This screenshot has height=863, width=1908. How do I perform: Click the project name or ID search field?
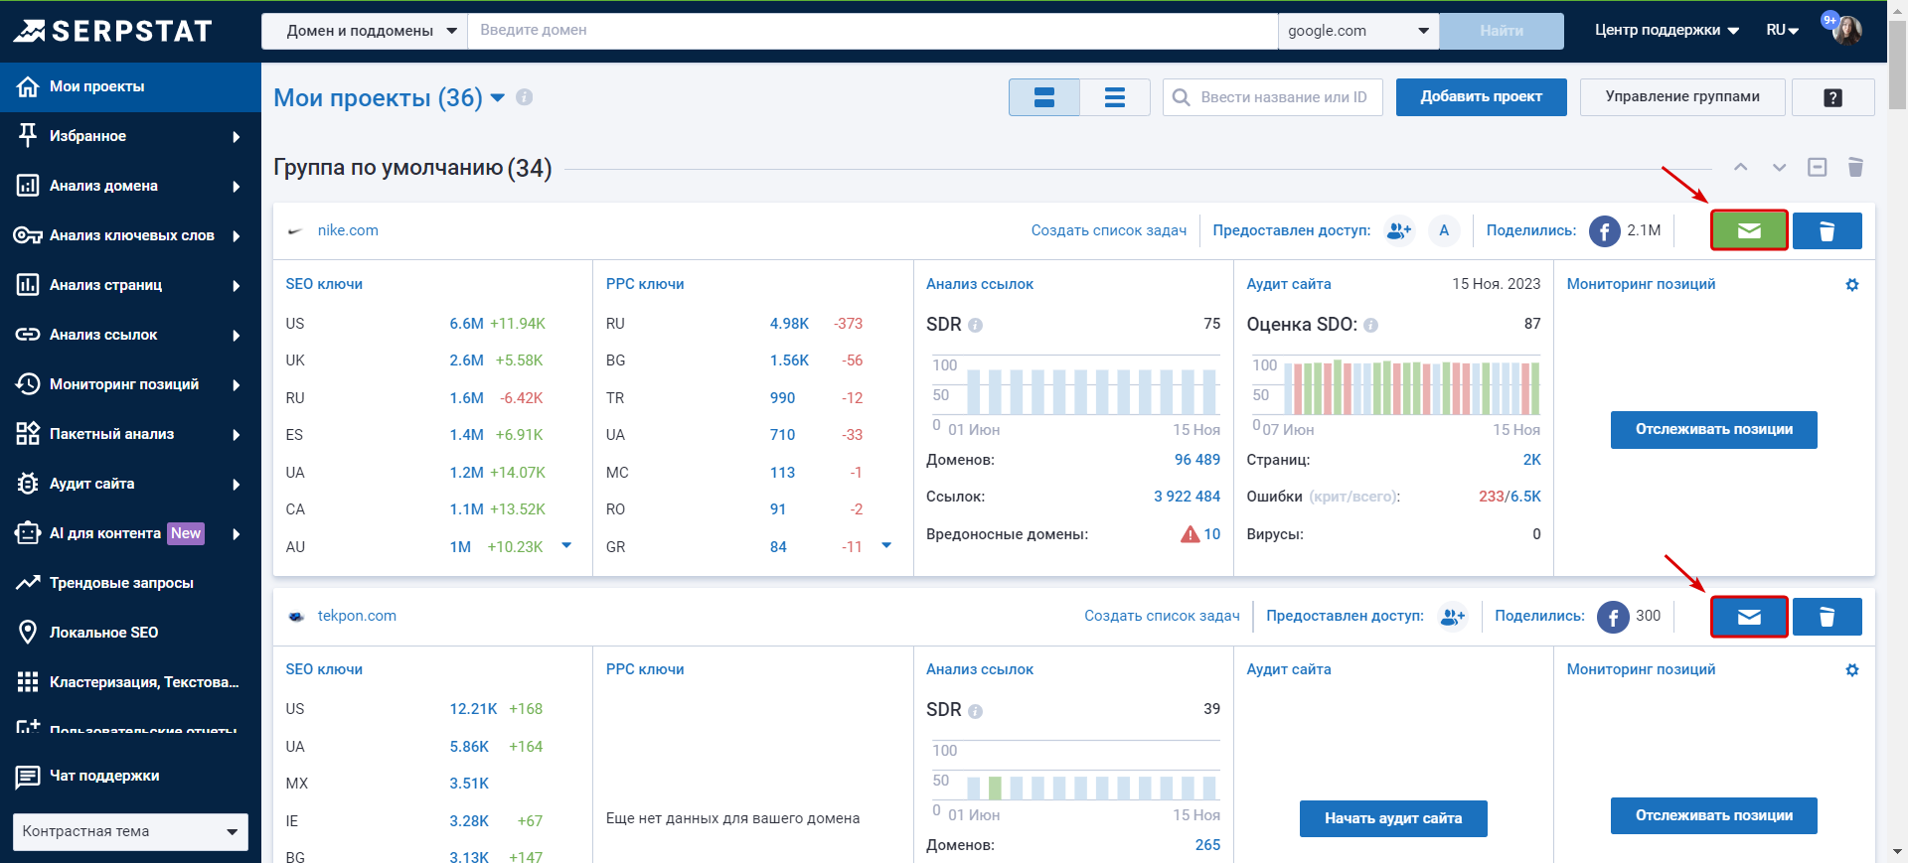click(1283, 97)
